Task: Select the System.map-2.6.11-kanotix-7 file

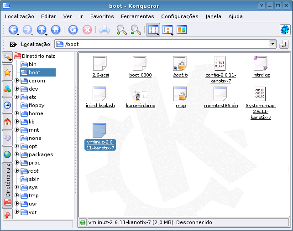Action: pos(261,103)
